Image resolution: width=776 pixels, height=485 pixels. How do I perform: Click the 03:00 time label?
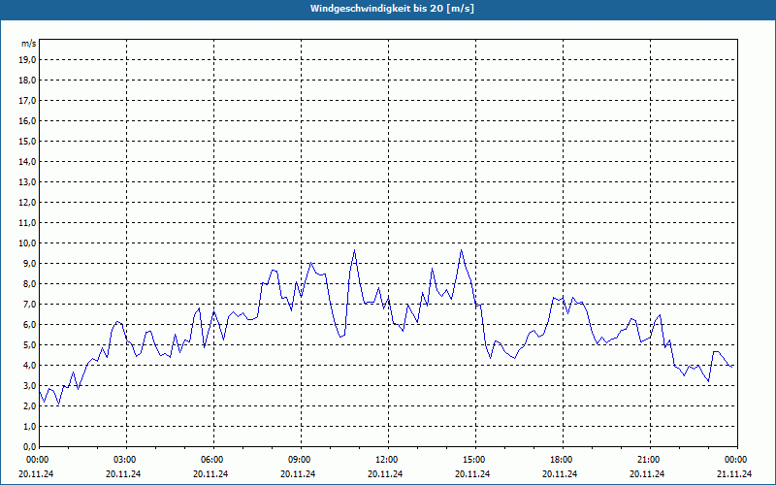(126, 460)
